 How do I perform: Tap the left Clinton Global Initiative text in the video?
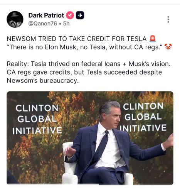pyautogui.click(x=37, y=119)
